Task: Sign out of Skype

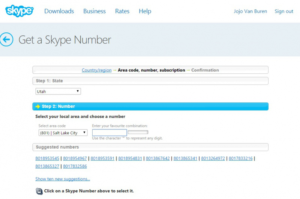Action: (x=284, y=11)
